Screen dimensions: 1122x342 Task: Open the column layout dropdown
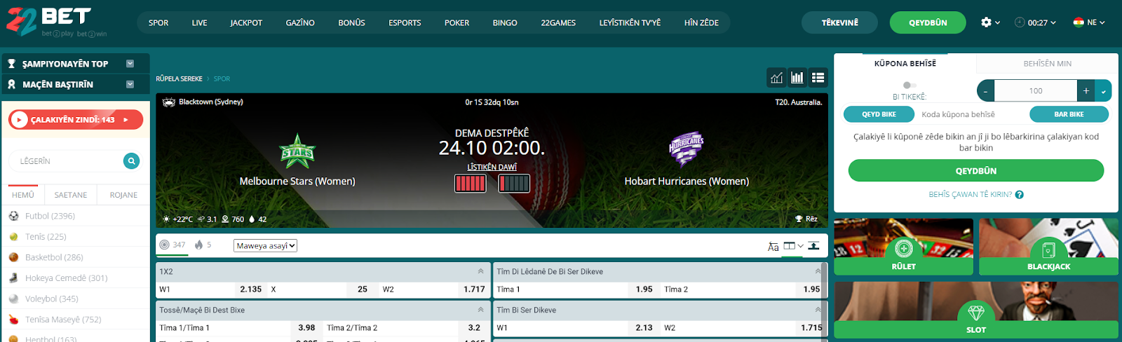click(x=793, y=246)
